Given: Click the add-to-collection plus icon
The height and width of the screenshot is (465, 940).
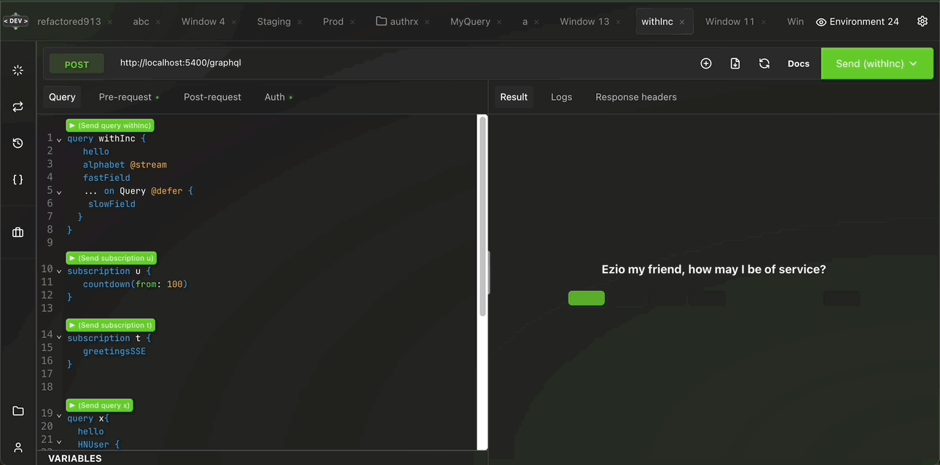Looking at the screenshot, I should coord(705,63).
